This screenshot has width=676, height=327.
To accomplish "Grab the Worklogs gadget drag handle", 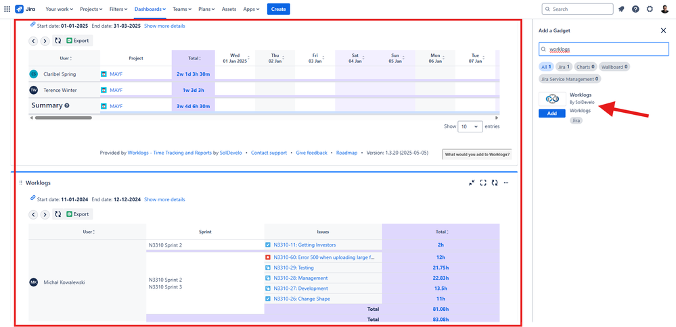I will [x=20, y=183].
